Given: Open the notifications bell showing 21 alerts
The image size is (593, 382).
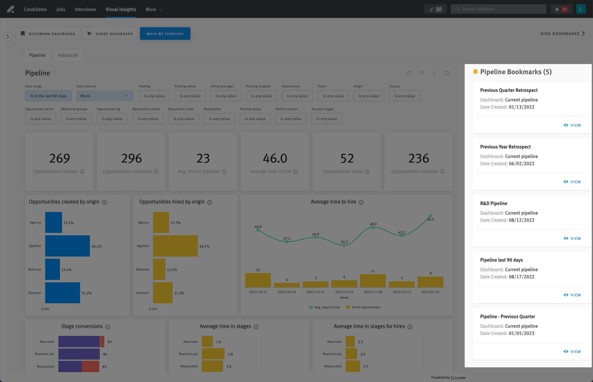Looking at the screenshot, I should click(557, 9).
